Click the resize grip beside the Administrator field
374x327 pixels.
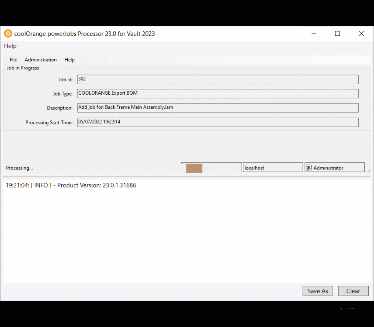point(369,170)
